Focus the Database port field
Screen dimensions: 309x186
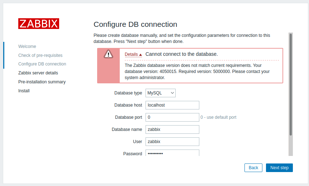(172, 117)
